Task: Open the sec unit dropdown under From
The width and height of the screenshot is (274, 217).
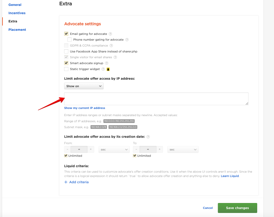Action: click(x=114, y=149)
